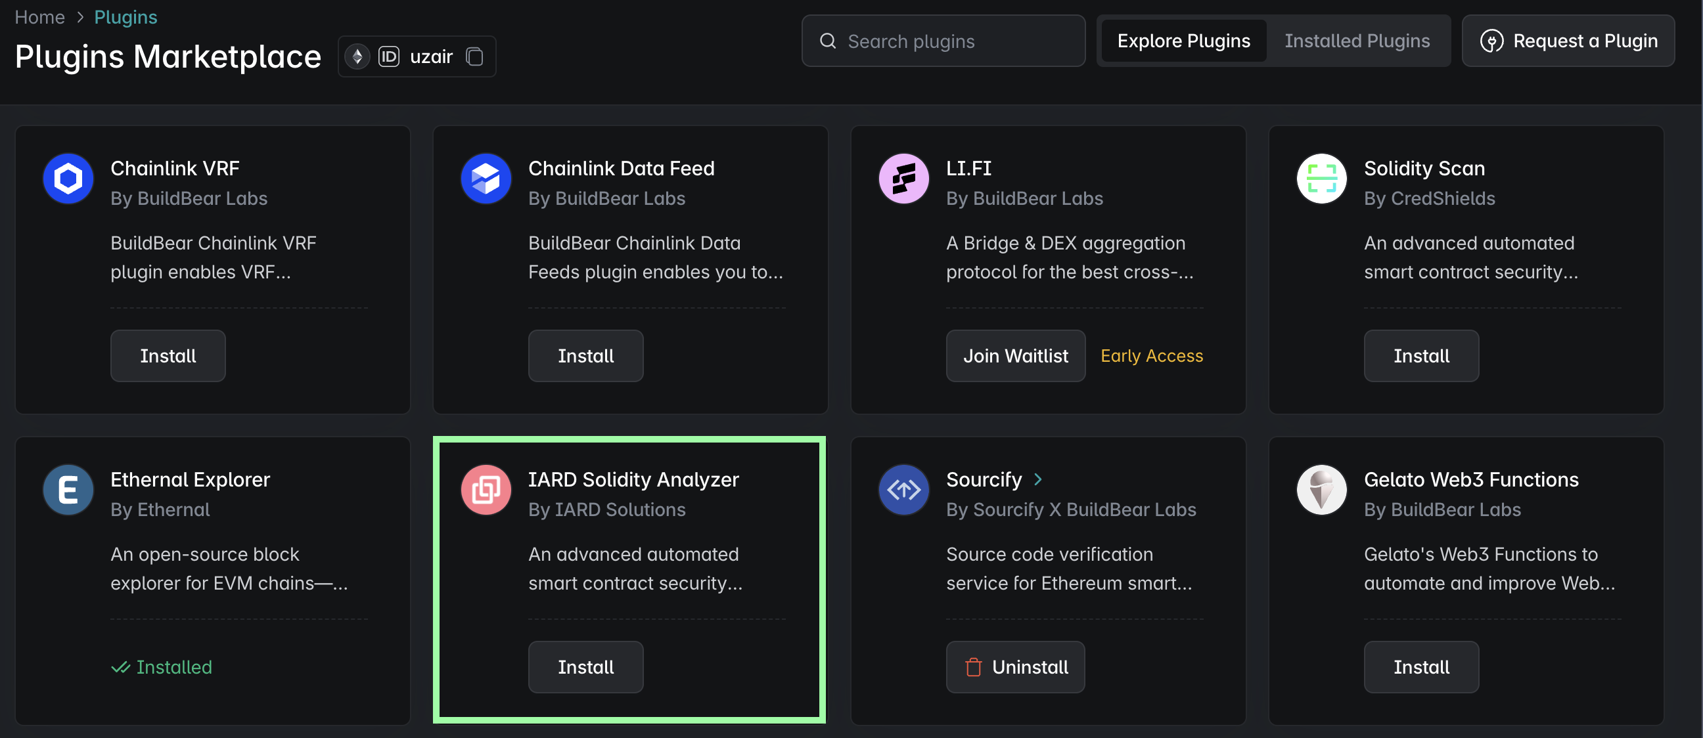Switch to the Explore Plugins tab

coord(1183,41)
